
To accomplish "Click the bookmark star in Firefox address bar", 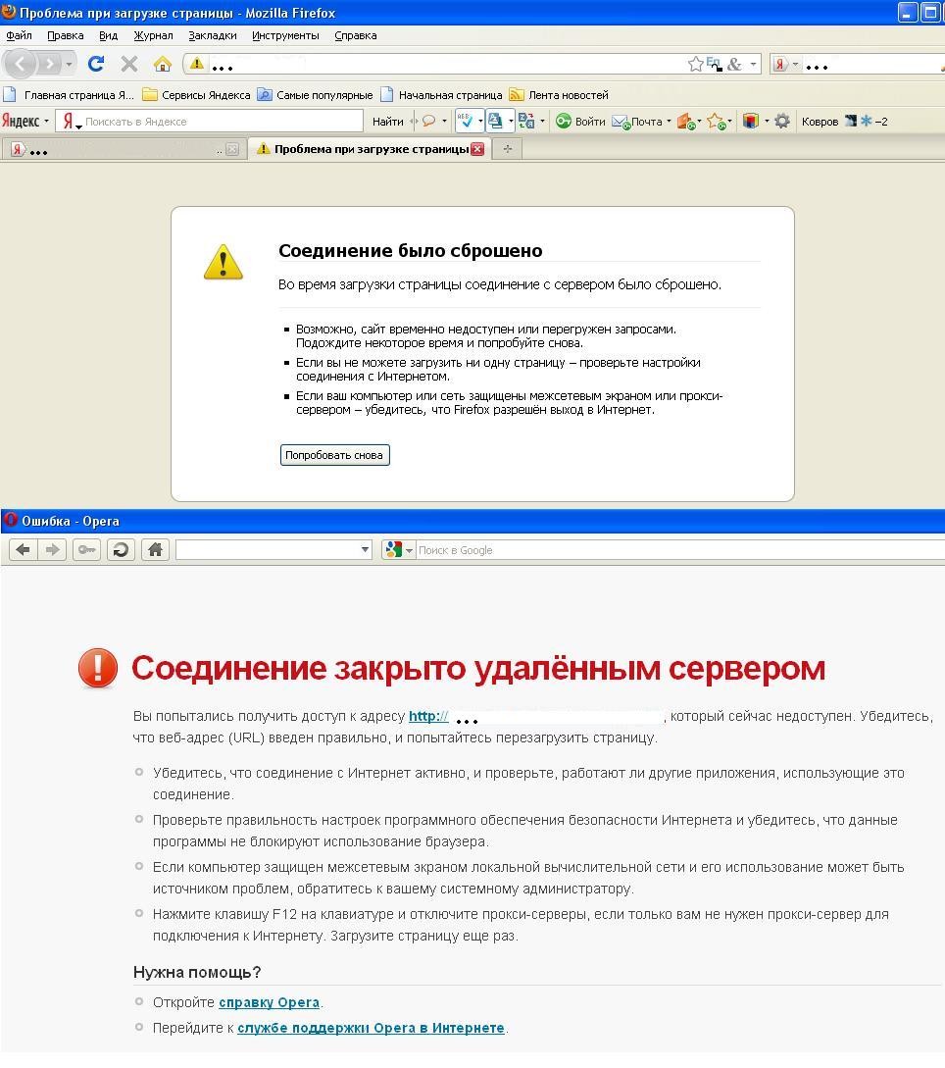I will (695, 64).
